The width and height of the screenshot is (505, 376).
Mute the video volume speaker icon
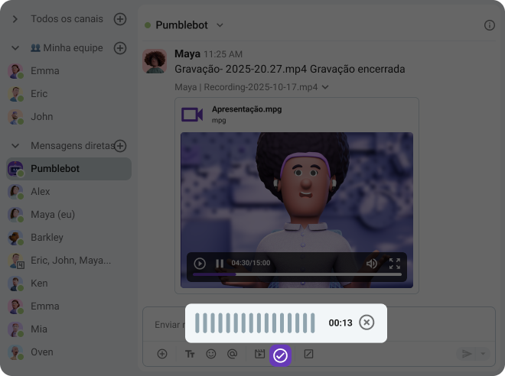[x=372, y=264]
